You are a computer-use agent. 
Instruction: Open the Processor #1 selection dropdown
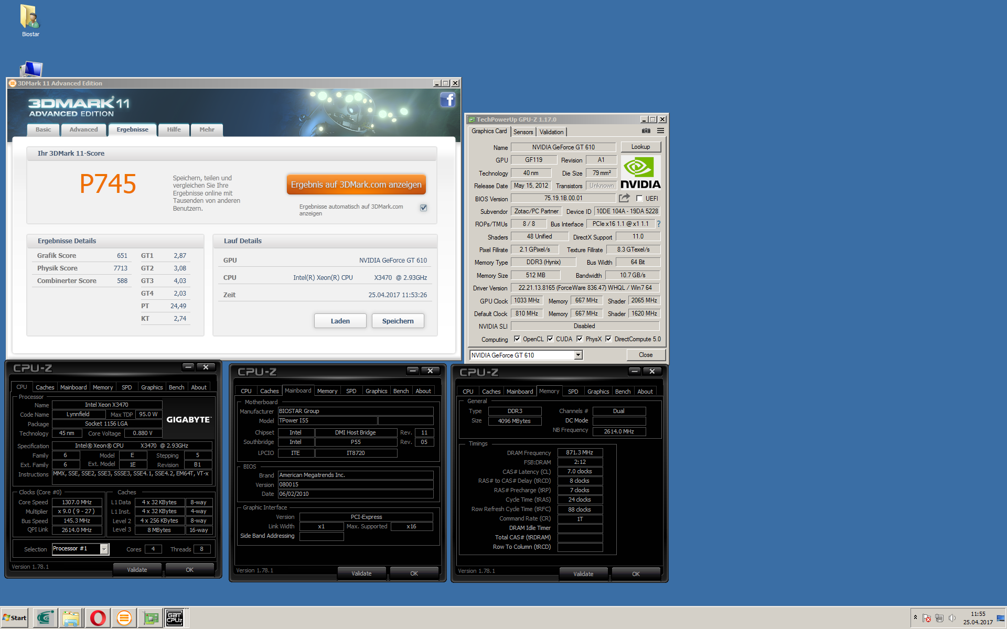(104, 549)
